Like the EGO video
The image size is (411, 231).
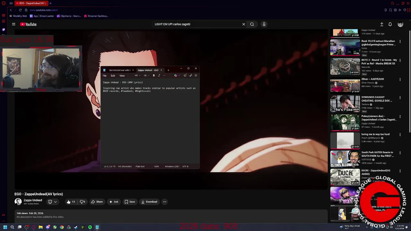71,202
